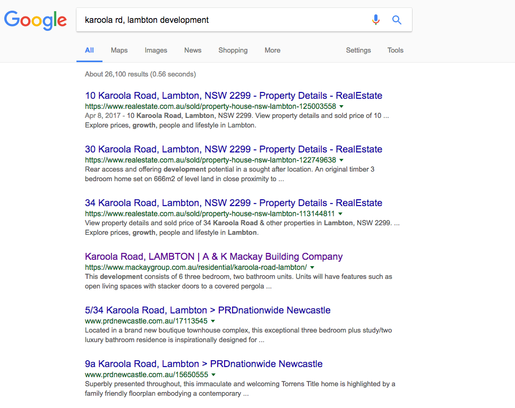This screenshot has width=515, height=408.
Task: Expand dropdown arrow beside the 122749638 URL
Action: click(x=341, y=160)
